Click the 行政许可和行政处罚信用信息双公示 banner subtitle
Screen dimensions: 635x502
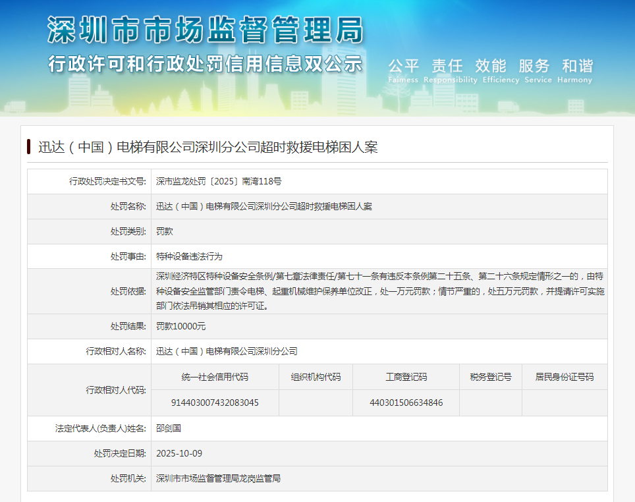(x=205, y=65)
